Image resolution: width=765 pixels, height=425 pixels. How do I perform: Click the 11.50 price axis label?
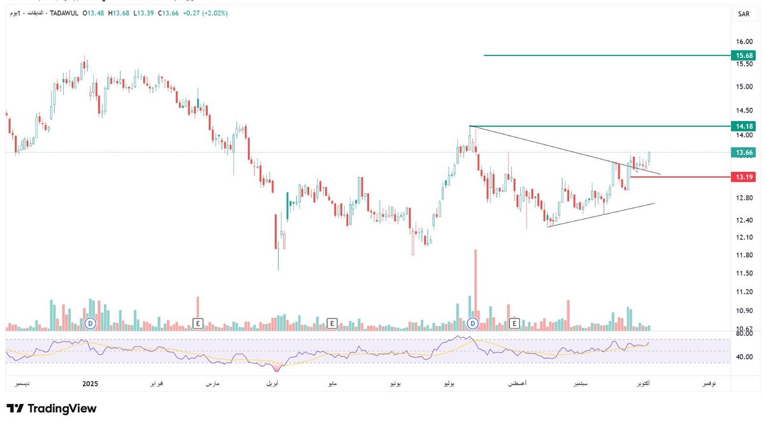click(x=745, y=273)
